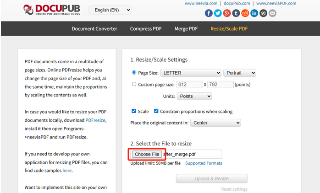Image resolution: width=320 pixels, height=193 pixels.
Task: Click the after_merge.pdf file name
Action: coord(179,154)
